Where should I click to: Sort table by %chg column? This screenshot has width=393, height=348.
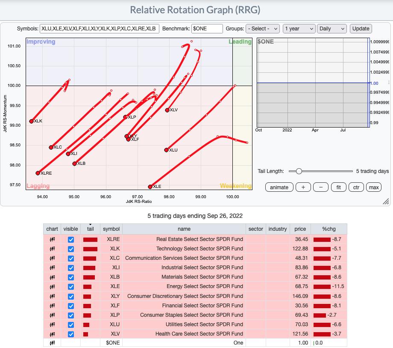point(329,229)
